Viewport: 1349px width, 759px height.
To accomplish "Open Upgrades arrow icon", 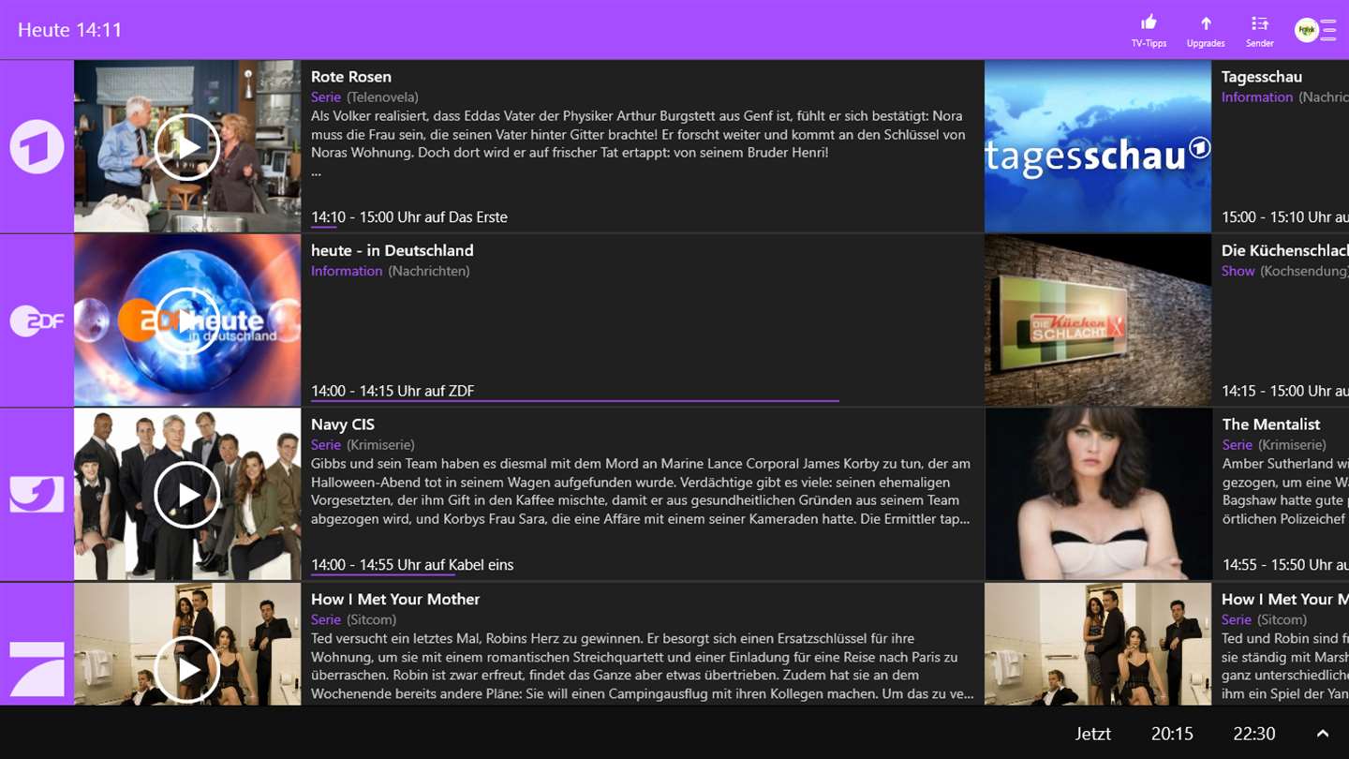I will [x=1206, y=23].
